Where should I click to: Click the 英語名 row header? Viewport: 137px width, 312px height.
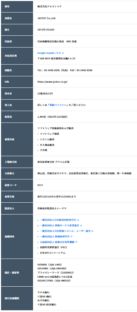(17, 18)
